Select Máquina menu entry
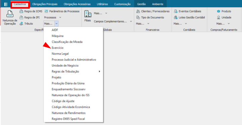Viewport: 242px width, 125px height. (73, 36)
